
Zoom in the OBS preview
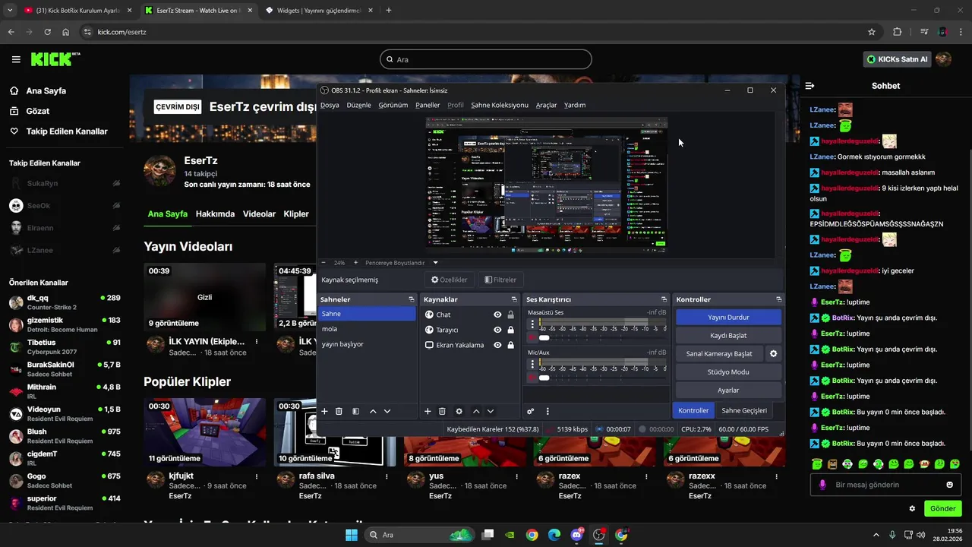(355, 263)
